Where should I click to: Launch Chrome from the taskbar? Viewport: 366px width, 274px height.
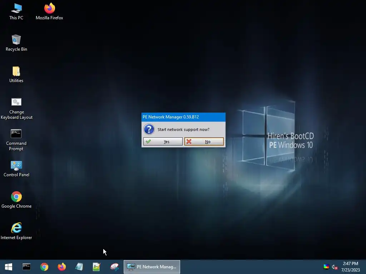click(44, 267)
